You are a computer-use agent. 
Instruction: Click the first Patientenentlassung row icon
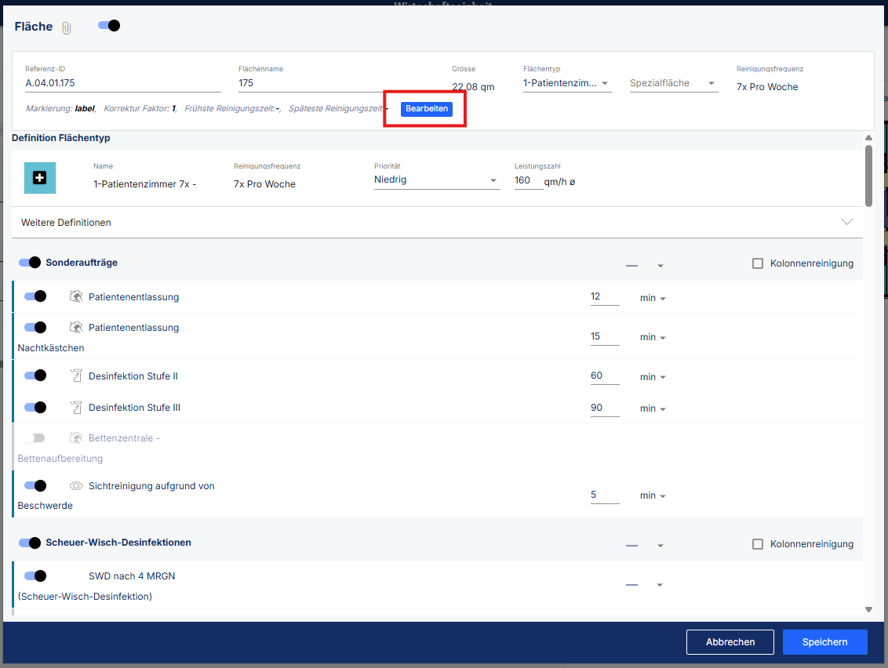pos(76,296)
